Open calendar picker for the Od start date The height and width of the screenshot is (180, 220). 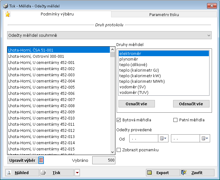coord(163,139)
